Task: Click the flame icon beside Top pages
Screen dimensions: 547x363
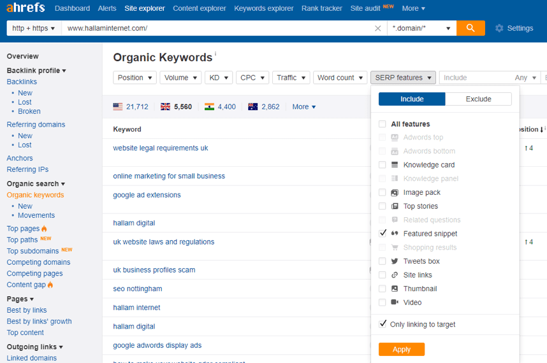Action: pyautogui.click(x=44, y=229)
